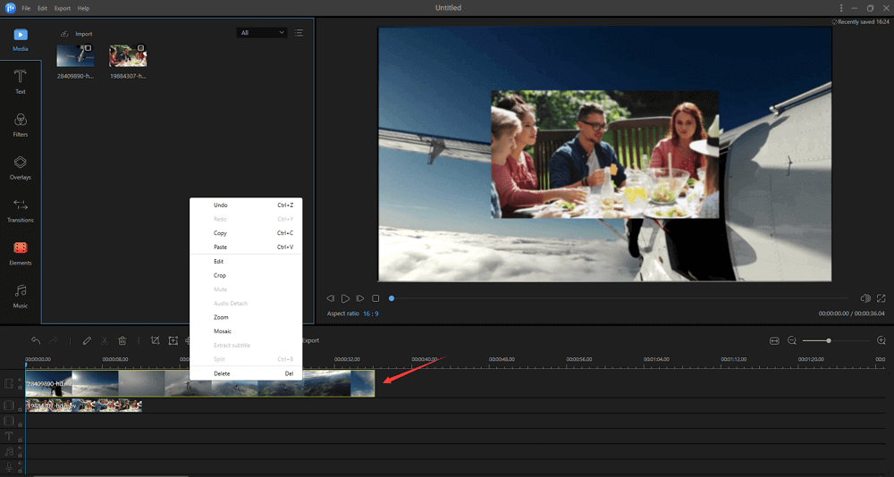
Task: Click the fit-to-timeline width icon
Action: click(x=774, y=340)
